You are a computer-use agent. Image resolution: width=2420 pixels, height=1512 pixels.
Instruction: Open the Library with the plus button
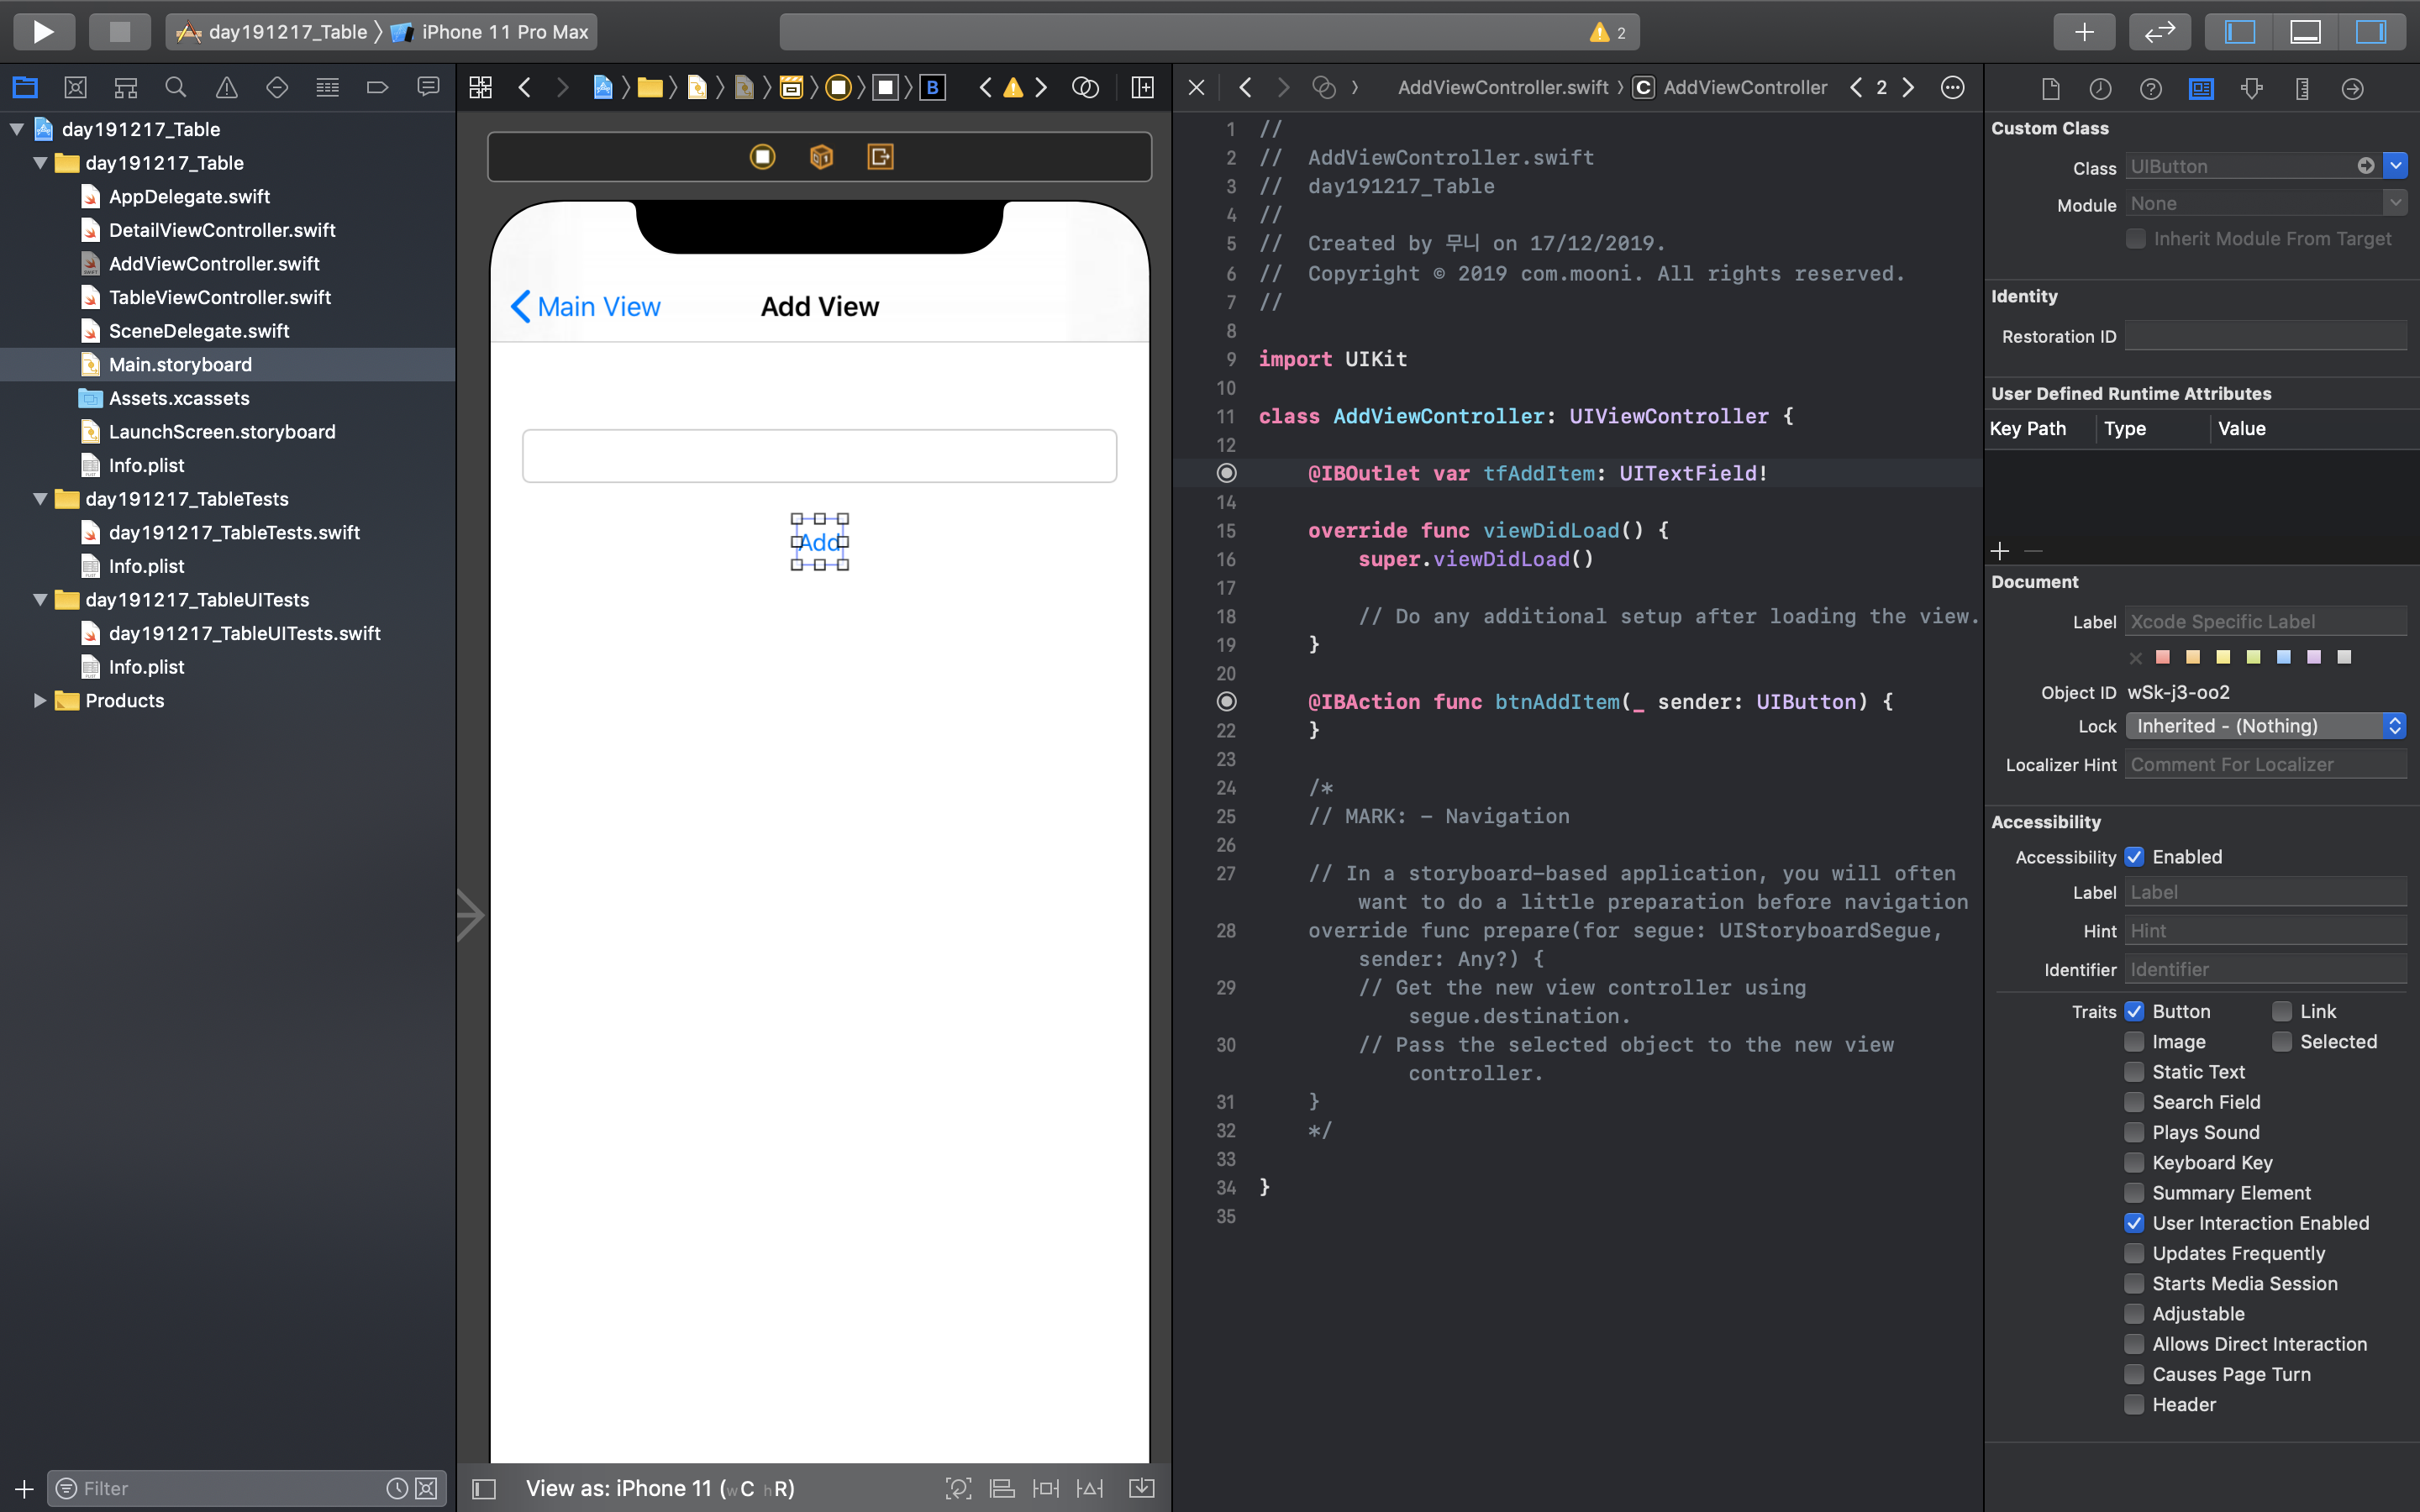coord(2083,31)
